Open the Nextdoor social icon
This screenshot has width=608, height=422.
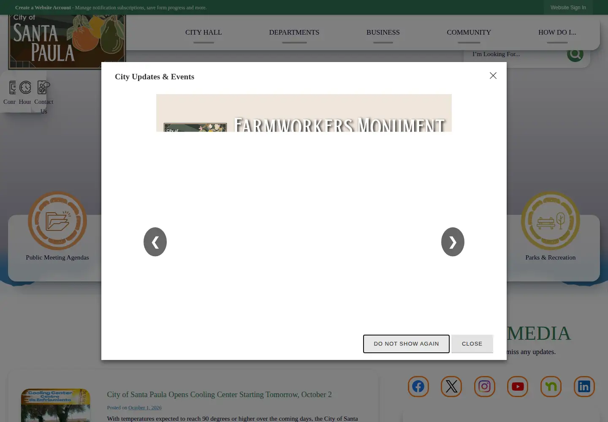click(x=551, y=387)
